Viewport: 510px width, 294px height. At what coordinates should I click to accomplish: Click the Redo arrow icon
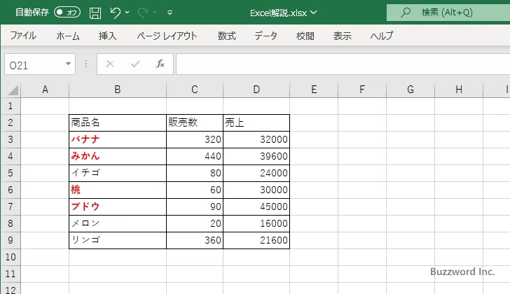tap(144, 13)
